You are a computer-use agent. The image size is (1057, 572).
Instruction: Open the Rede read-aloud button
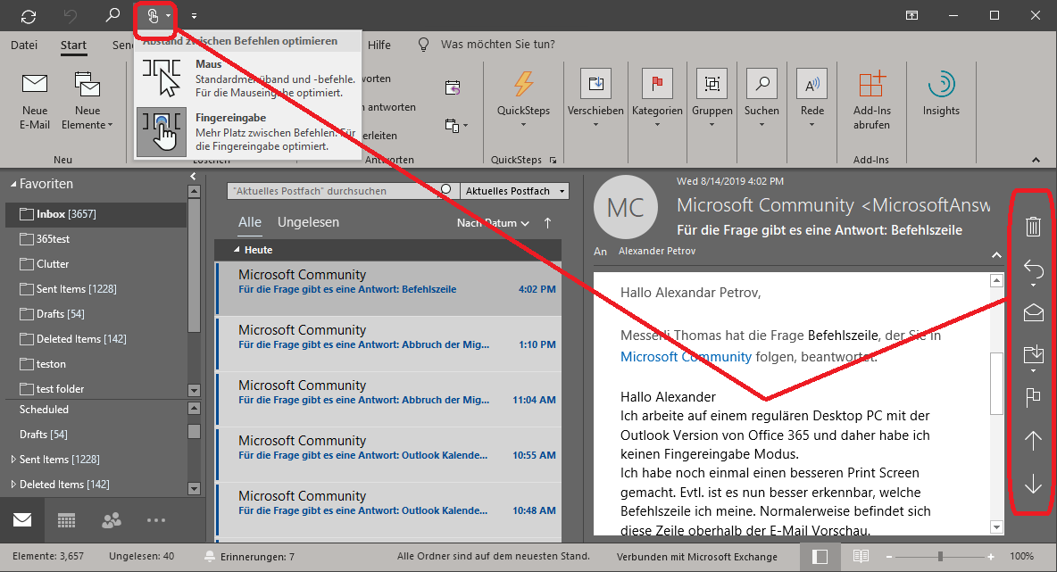[x=811, y=97]
